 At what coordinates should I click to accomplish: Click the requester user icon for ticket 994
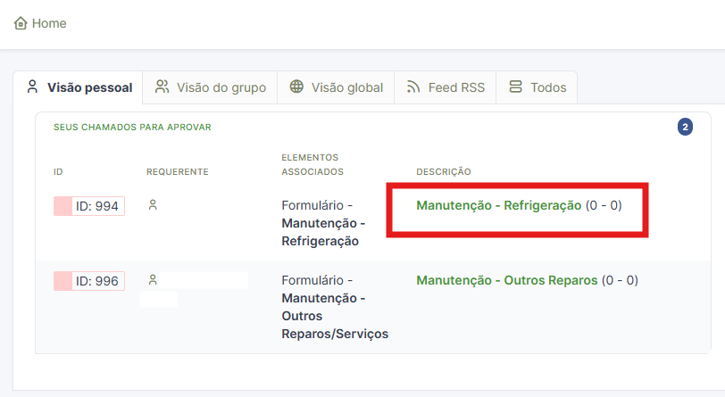153,204
